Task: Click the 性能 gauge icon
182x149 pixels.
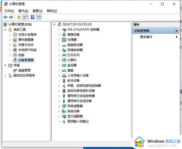Action: (15, 55)
